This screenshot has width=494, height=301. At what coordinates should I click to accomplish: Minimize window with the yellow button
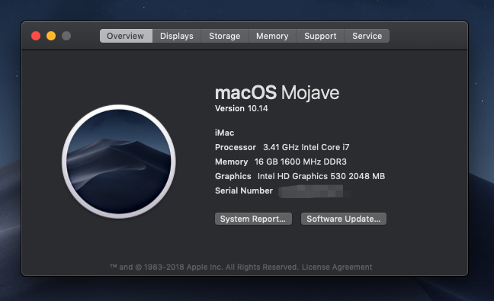pos(51,36)
